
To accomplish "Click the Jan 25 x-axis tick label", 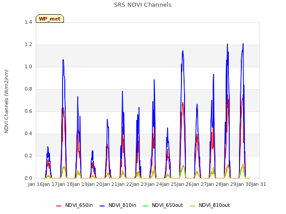I will (x=169, y=184).
